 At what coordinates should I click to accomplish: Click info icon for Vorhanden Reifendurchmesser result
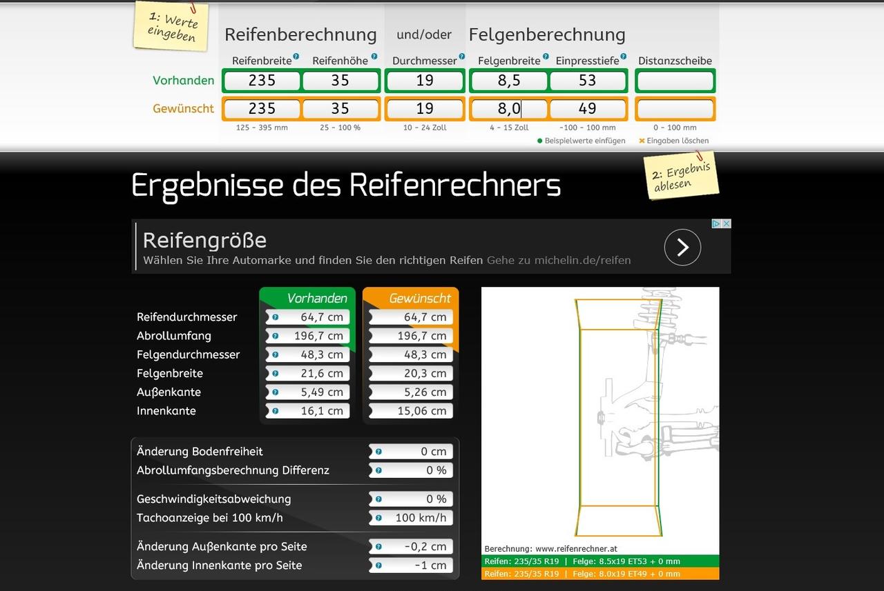tap(276, 317)
